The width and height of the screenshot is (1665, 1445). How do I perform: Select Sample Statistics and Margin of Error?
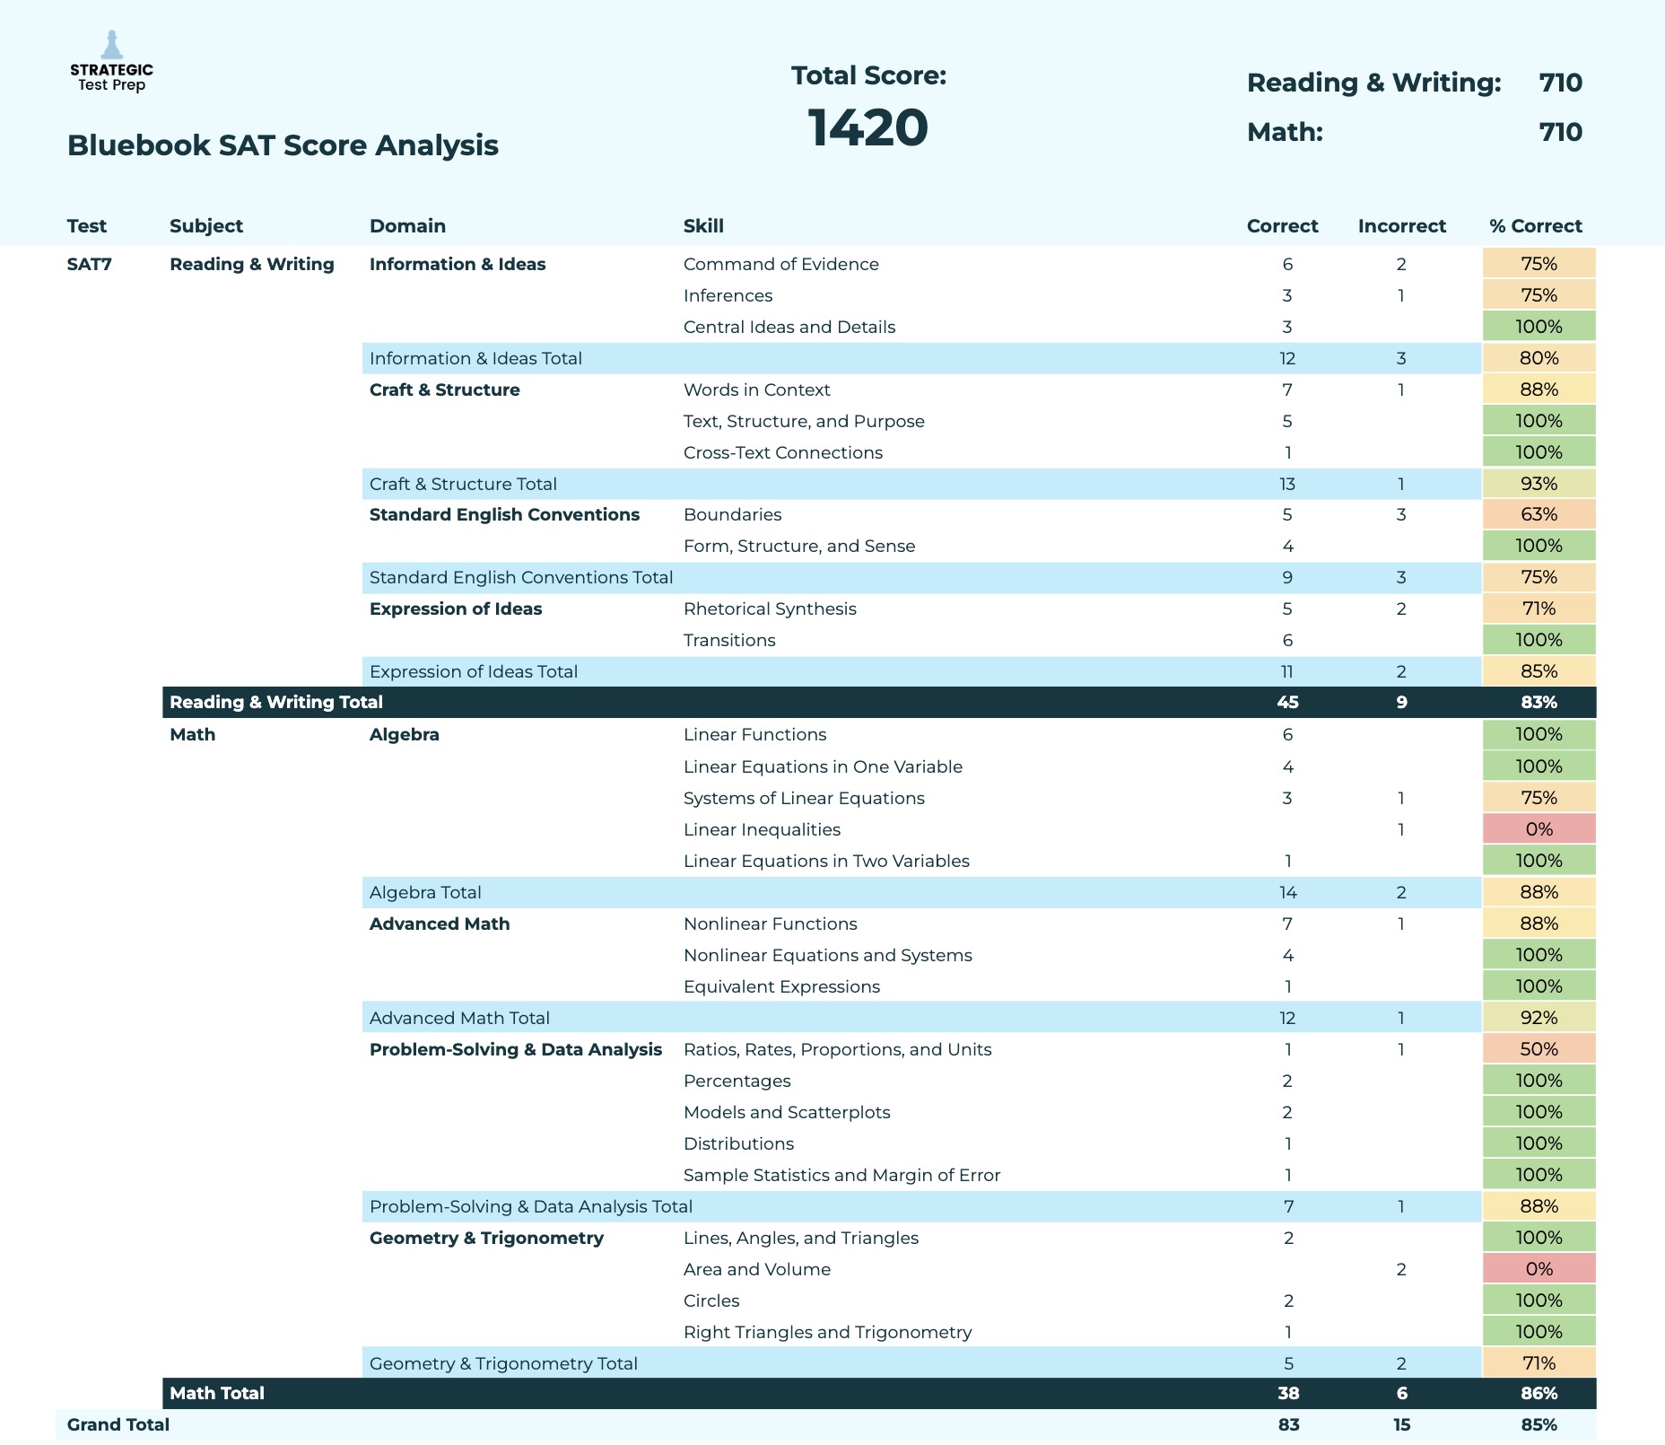point(841,1175)
